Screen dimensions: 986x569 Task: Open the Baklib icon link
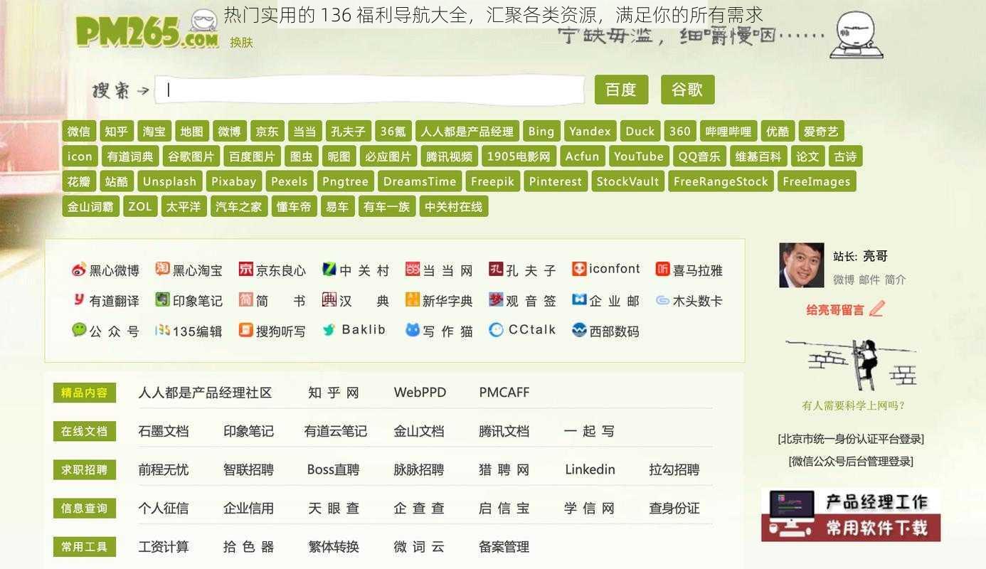[354, 330]
